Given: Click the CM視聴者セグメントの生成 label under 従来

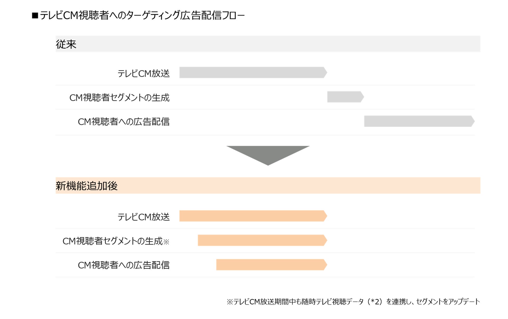Looking at the screenshot, I should point(119,98).
